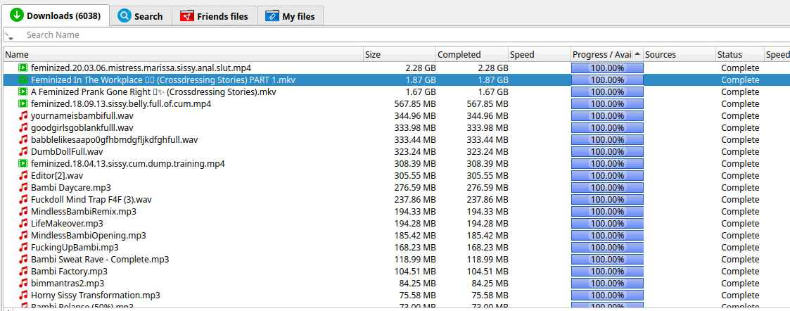Click the green download arrow icon on Downloads tab
This screenshot has height=311, width=790.
(x=15, y=15)
